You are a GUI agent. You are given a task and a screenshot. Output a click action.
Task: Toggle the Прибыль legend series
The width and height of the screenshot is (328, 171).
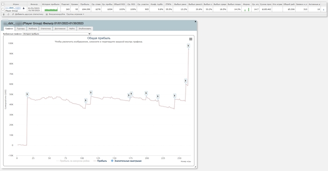(100, 161)
